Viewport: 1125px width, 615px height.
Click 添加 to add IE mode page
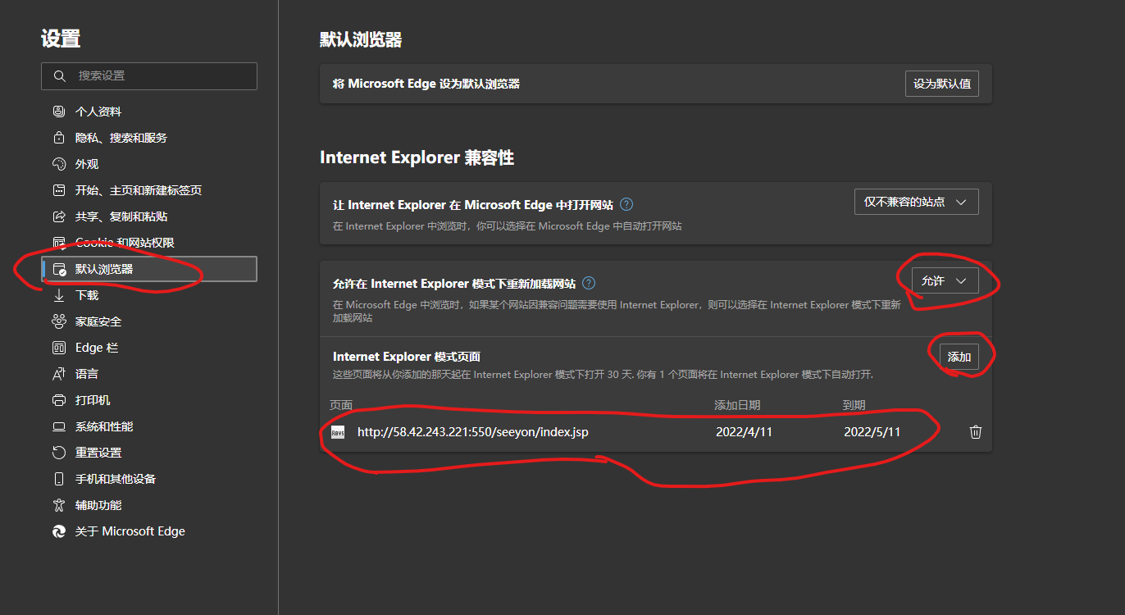click(959, 357)
